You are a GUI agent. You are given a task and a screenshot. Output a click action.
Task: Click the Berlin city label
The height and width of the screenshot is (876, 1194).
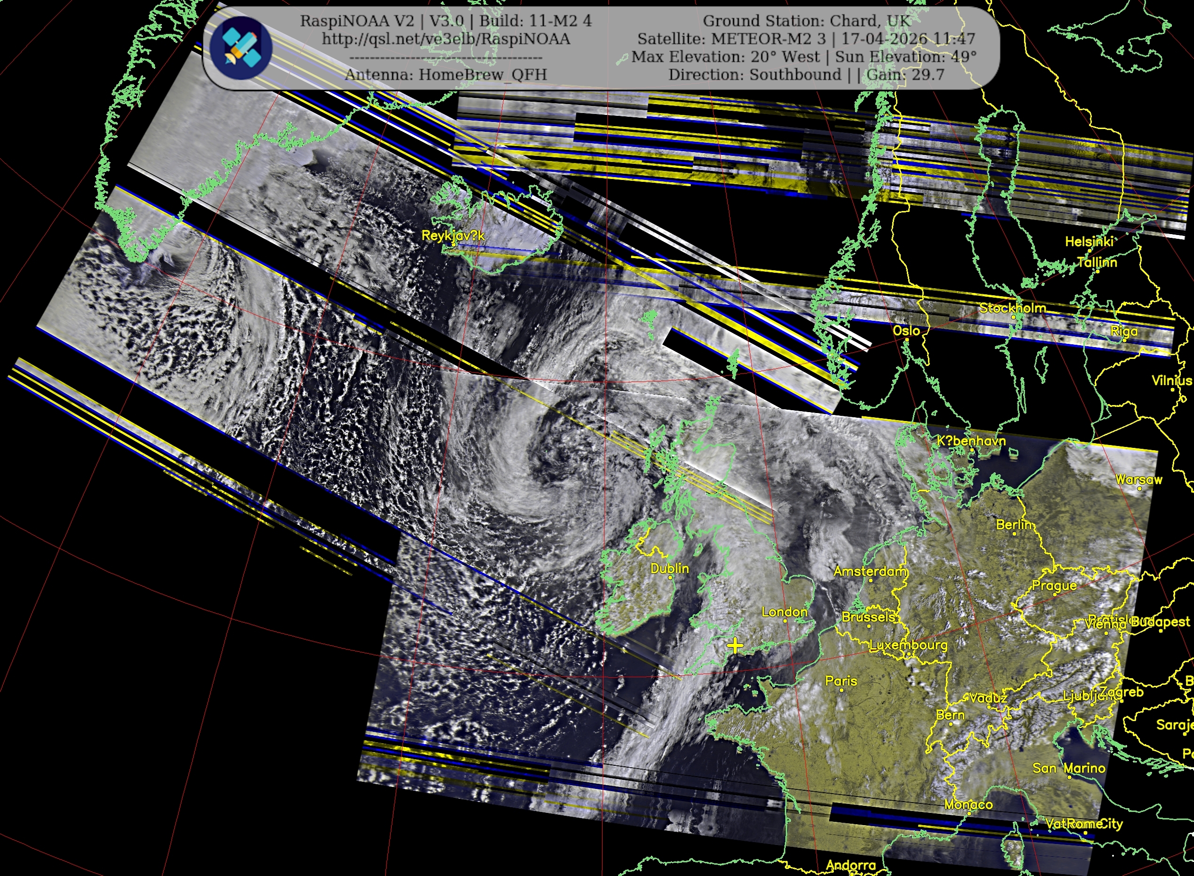pyautogui.click(x=1014, y=525)
